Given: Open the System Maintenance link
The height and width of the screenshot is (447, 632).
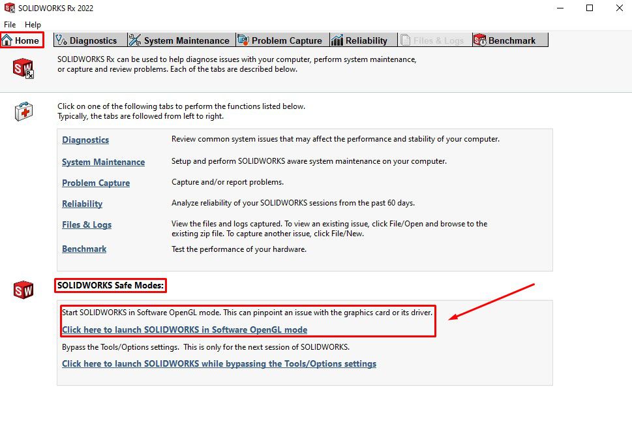Looking at the screenshot, I should click(103, 162).
